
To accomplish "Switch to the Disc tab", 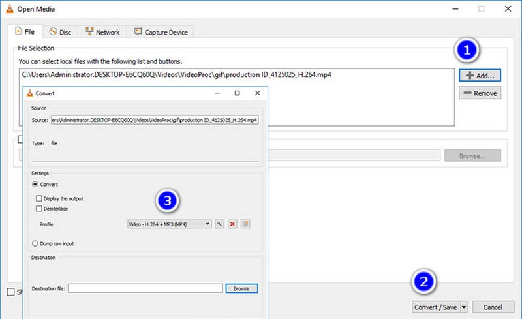I will (60, 31).
